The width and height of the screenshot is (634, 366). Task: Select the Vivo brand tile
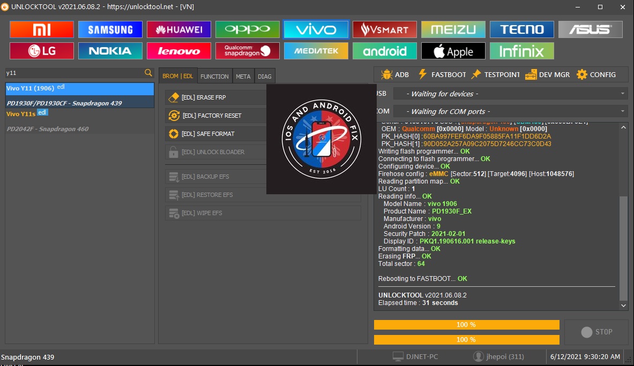click(x=316, y=29)
